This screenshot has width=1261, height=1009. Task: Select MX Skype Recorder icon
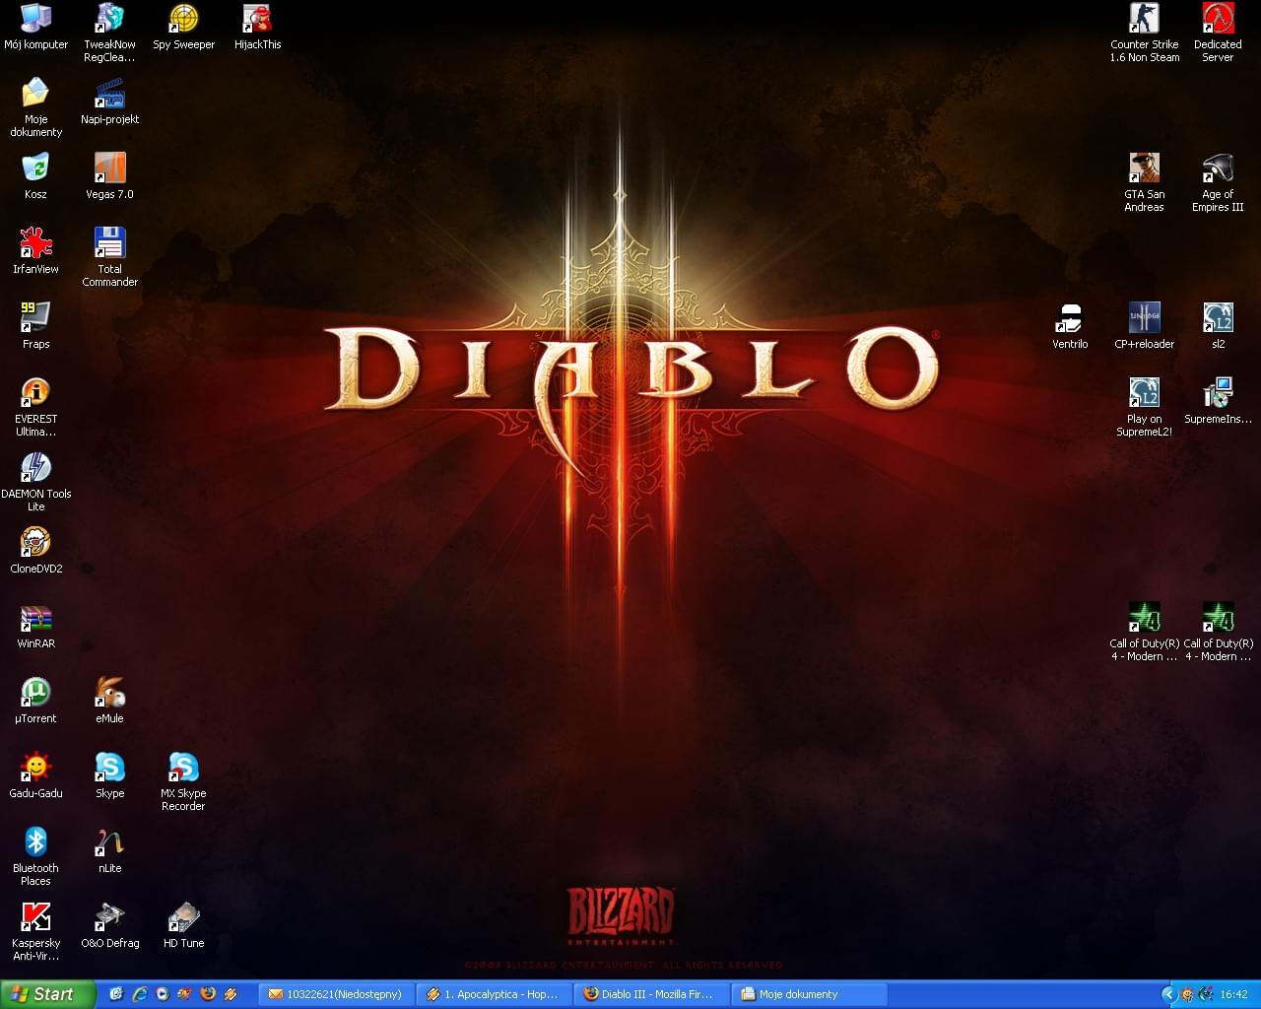click(183, 781)
